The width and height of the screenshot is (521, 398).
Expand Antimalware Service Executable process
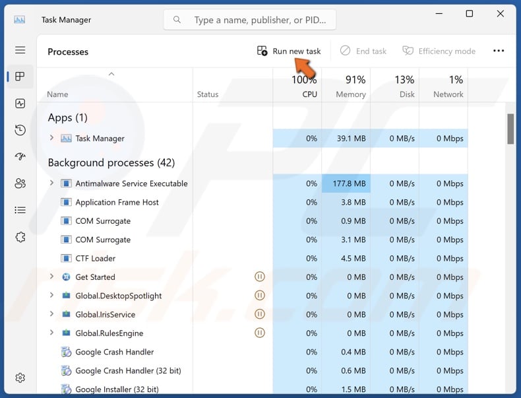[51, 183]
